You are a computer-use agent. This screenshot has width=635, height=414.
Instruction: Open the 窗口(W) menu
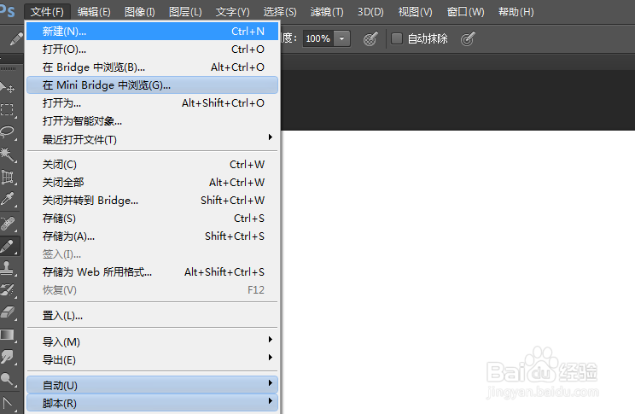point(465,12)
